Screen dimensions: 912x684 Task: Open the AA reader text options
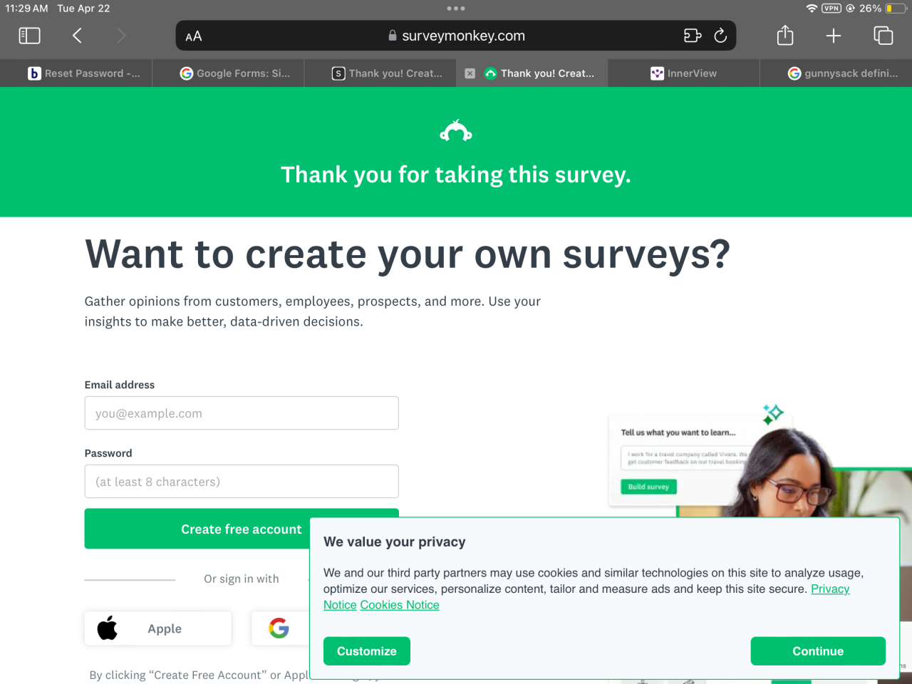click(x=194, y=36)
